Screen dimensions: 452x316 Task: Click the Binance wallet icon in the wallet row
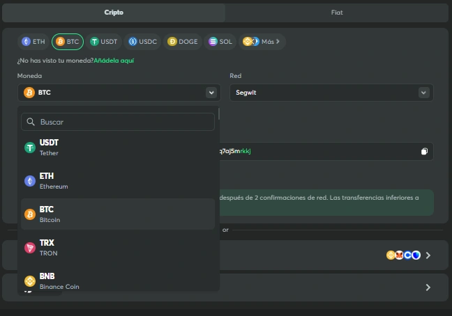[391, 255]
